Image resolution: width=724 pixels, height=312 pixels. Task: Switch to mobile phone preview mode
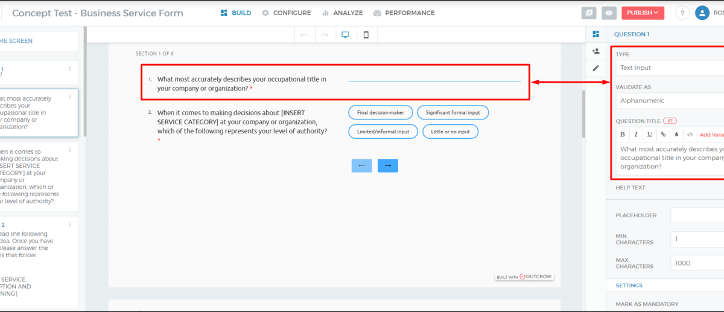coord(366,35)
